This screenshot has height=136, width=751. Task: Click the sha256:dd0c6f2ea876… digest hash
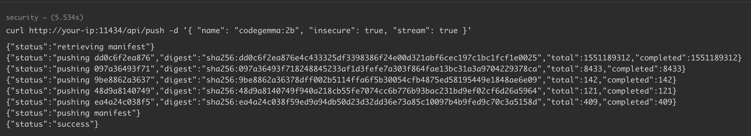click(372, 58)
